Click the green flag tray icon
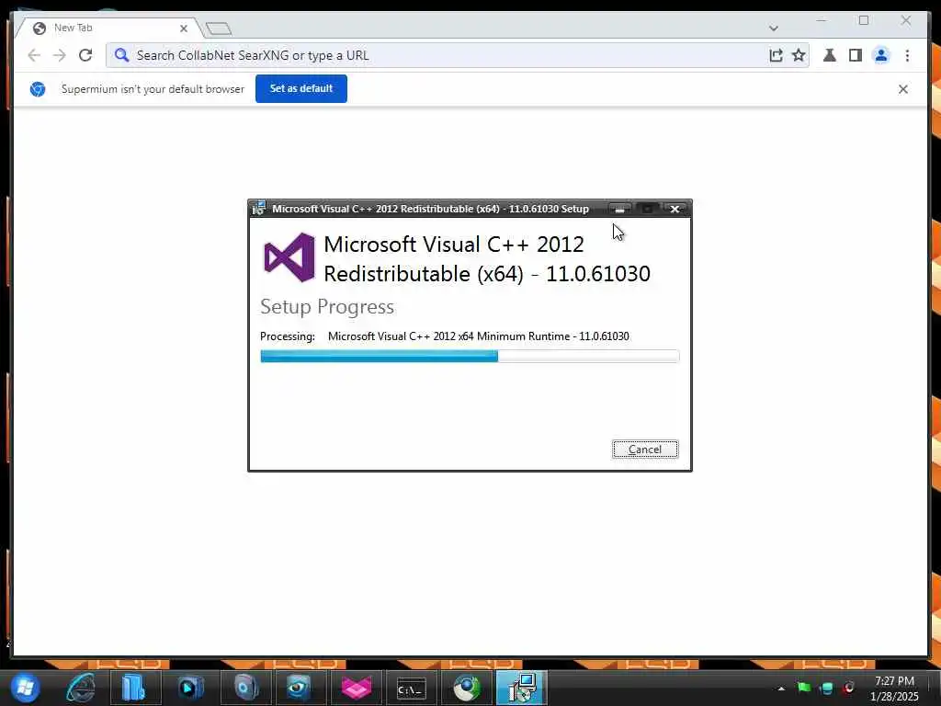This screenshot has height=706, width=941. pyautogui.click(x=804, y=688)
